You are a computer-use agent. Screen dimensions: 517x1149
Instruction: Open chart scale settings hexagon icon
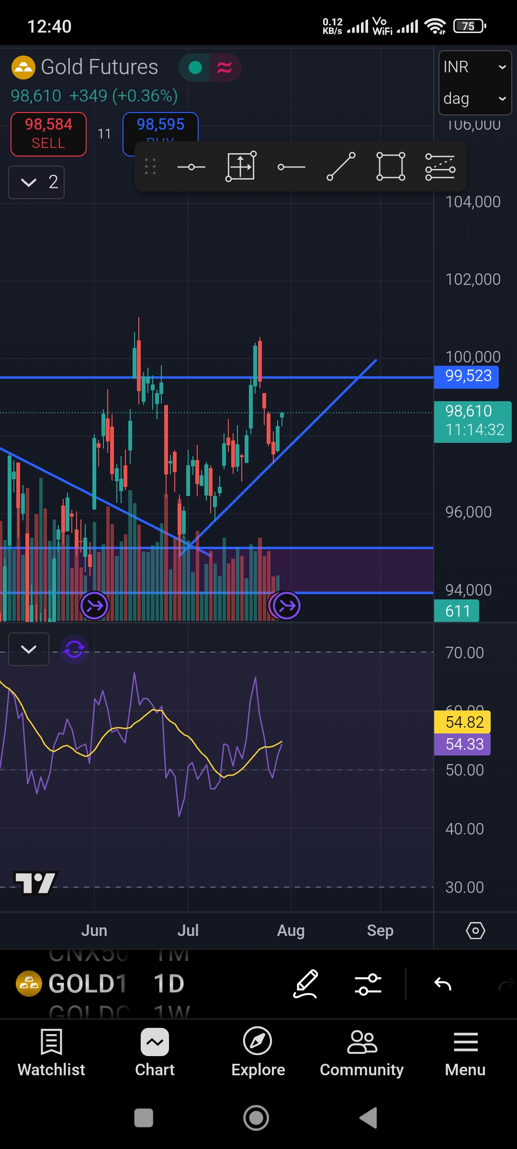tap(475, 931)
